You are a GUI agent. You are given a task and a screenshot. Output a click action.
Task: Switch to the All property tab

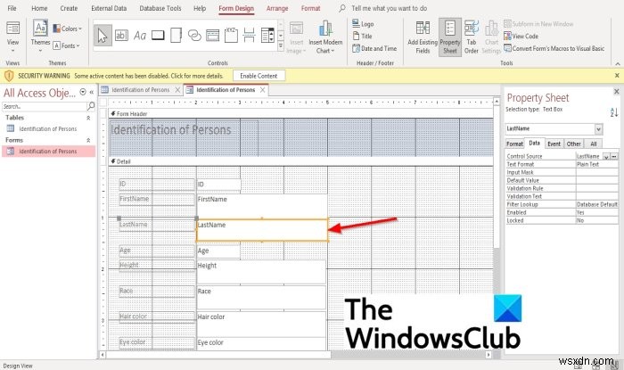pos(593,144)
